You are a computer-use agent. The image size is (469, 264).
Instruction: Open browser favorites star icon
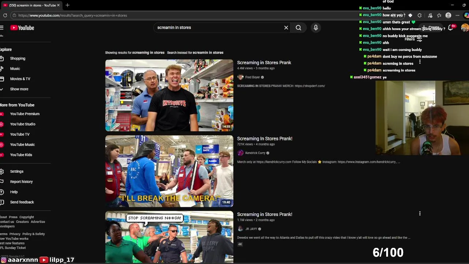point(439,15)
